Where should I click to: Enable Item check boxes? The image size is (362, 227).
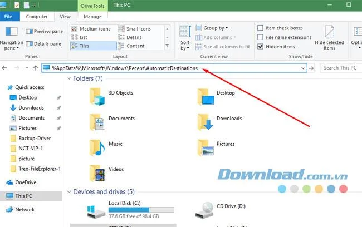click(260, 28)
